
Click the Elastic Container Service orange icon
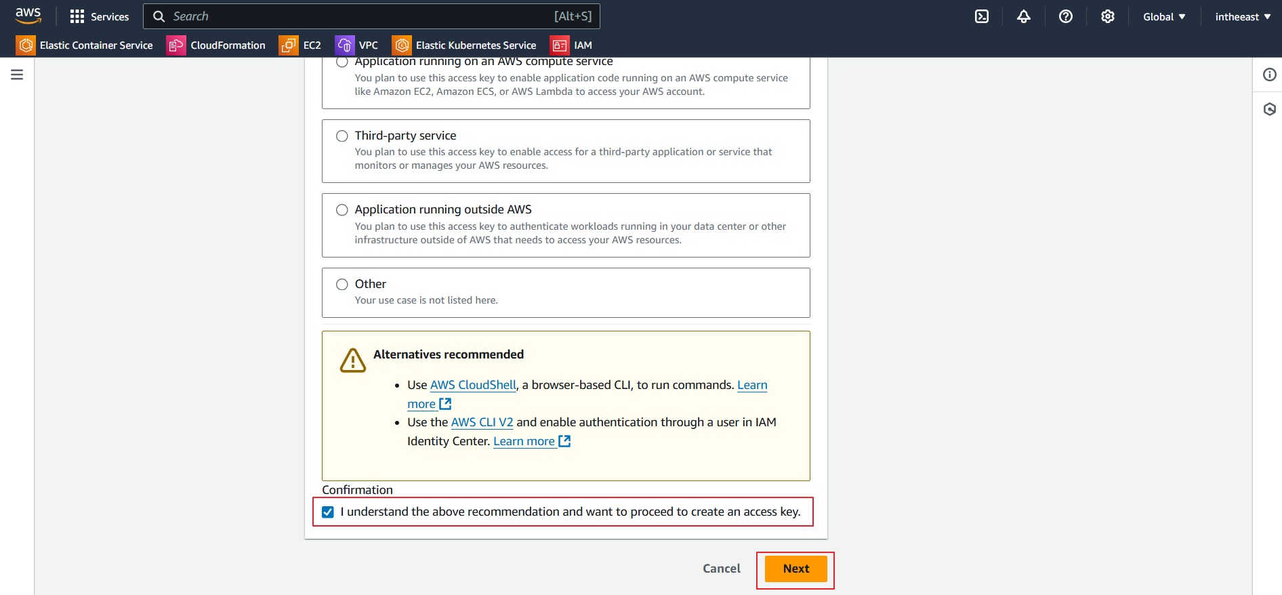pyautogui.click(x=26, y=45)
